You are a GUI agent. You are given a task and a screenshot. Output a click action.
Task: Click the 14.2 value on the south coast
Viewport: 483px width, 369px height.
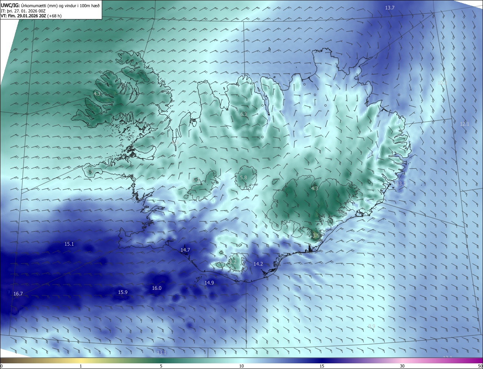[x=258, y=264]
